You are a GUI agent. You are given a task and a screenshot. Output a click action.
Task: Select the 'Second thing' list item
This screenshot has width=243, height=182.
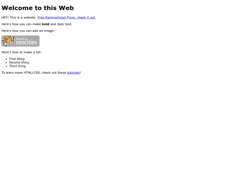pos(19,62)
